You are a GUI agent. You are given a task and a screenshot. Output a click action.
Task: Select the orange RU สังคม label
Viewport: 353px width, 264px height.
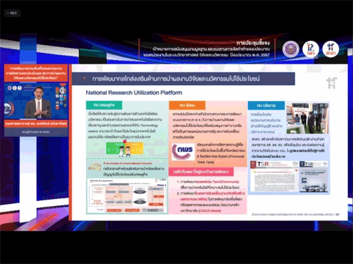(187, 105)
